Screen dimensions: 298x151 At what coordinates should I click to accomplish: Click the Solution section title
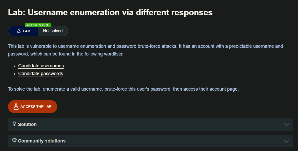point(27,124)
